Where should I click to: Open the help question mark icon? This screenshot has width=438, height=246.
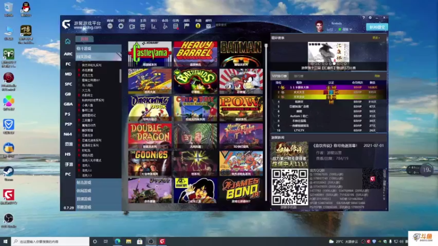coord(364,17)
